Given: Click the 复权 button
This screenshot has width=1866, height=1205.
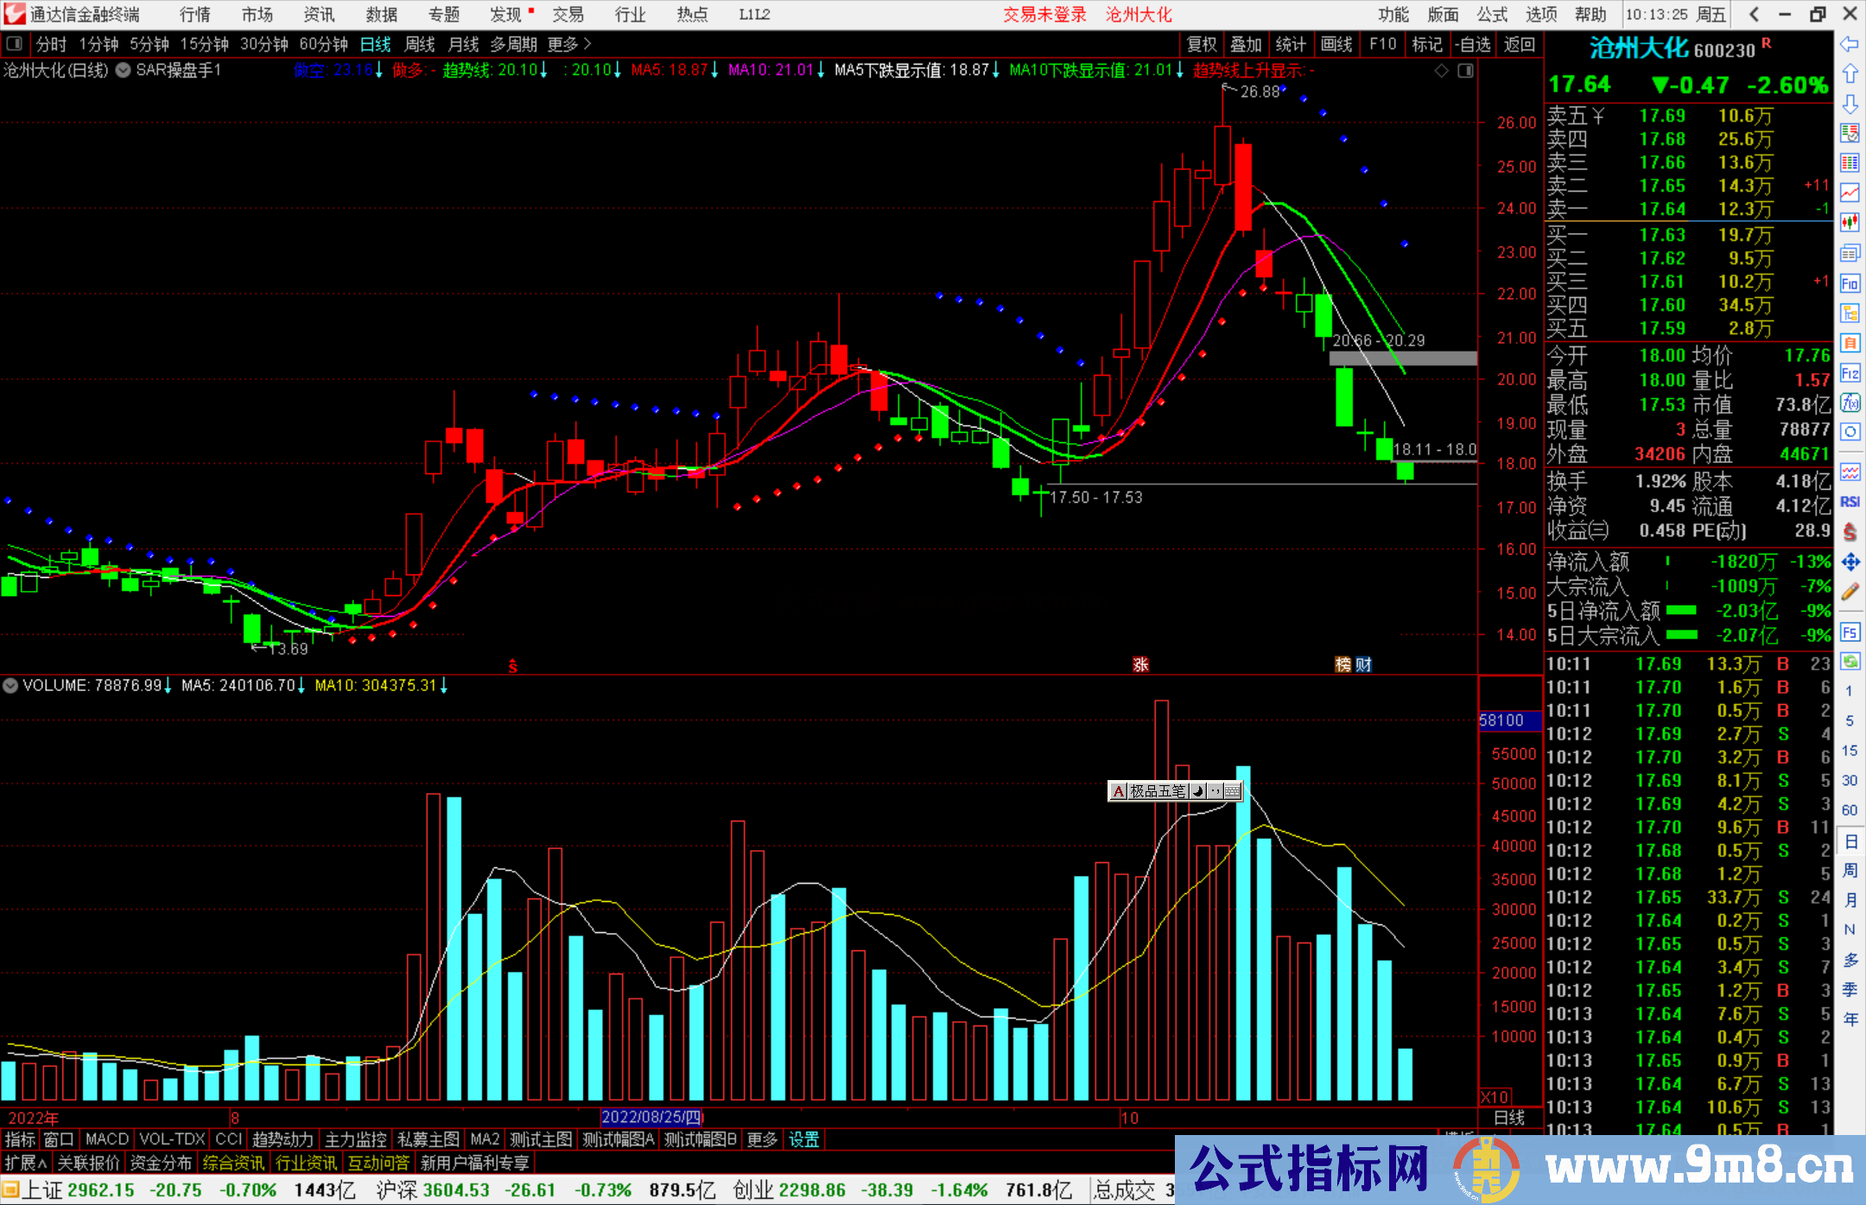Looking at the screenshot, I should click(1202, 44).
